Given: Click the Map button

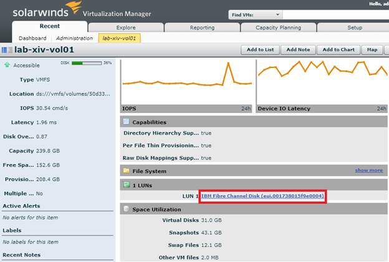Looking at the screenshot, I should point(372,50).
